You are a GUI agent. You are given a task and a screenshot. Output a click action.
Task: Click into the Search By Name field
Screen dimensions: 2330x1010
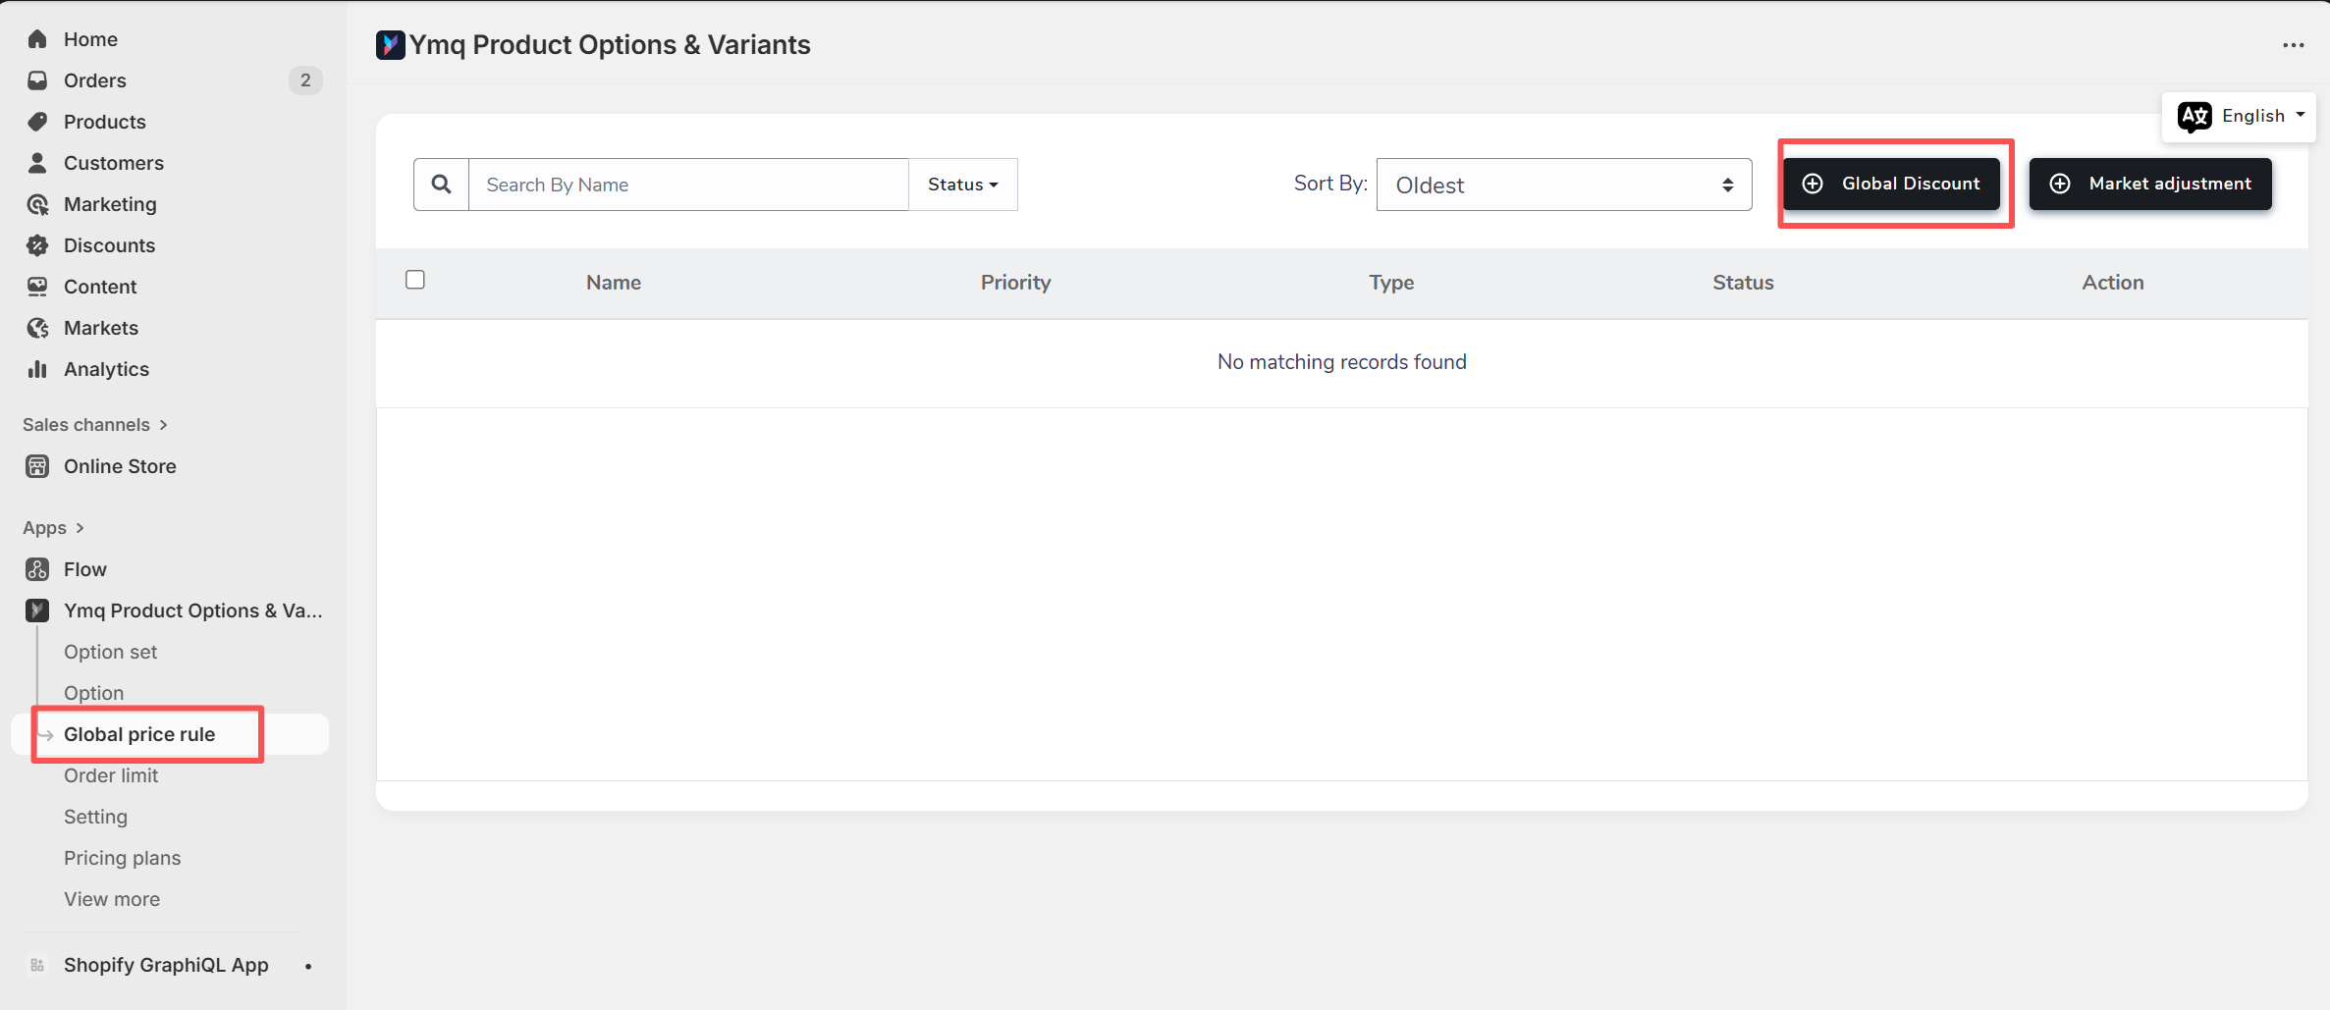(x=687, y=185)
